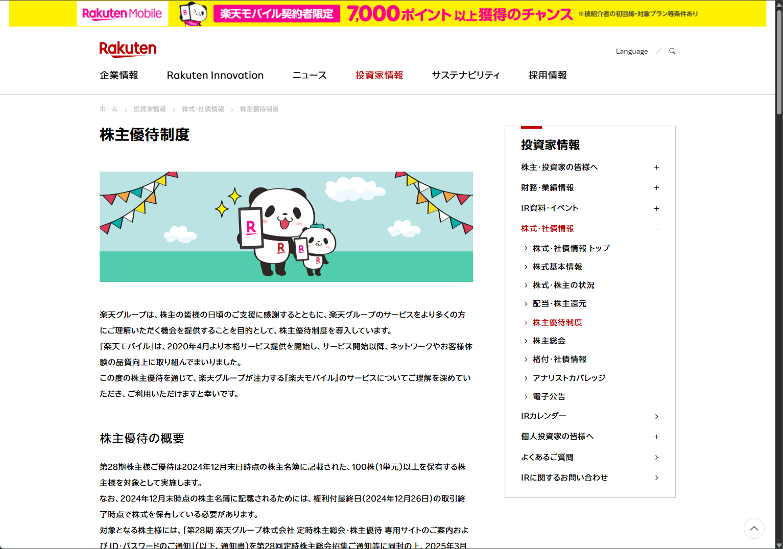Viewport: 783px width, 549px height.
Task: Open IRカレンダー via its chevron arrow
Action: (x=656, y=416)
